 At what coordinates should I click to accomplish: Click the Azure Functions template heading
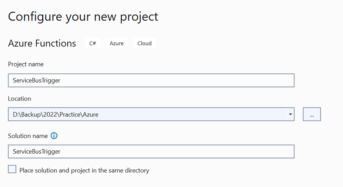[x=42, y=43]
